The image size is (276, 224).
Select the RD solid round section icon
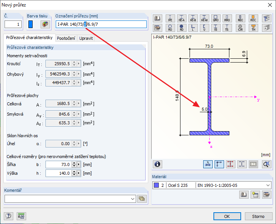coord(182,28)
